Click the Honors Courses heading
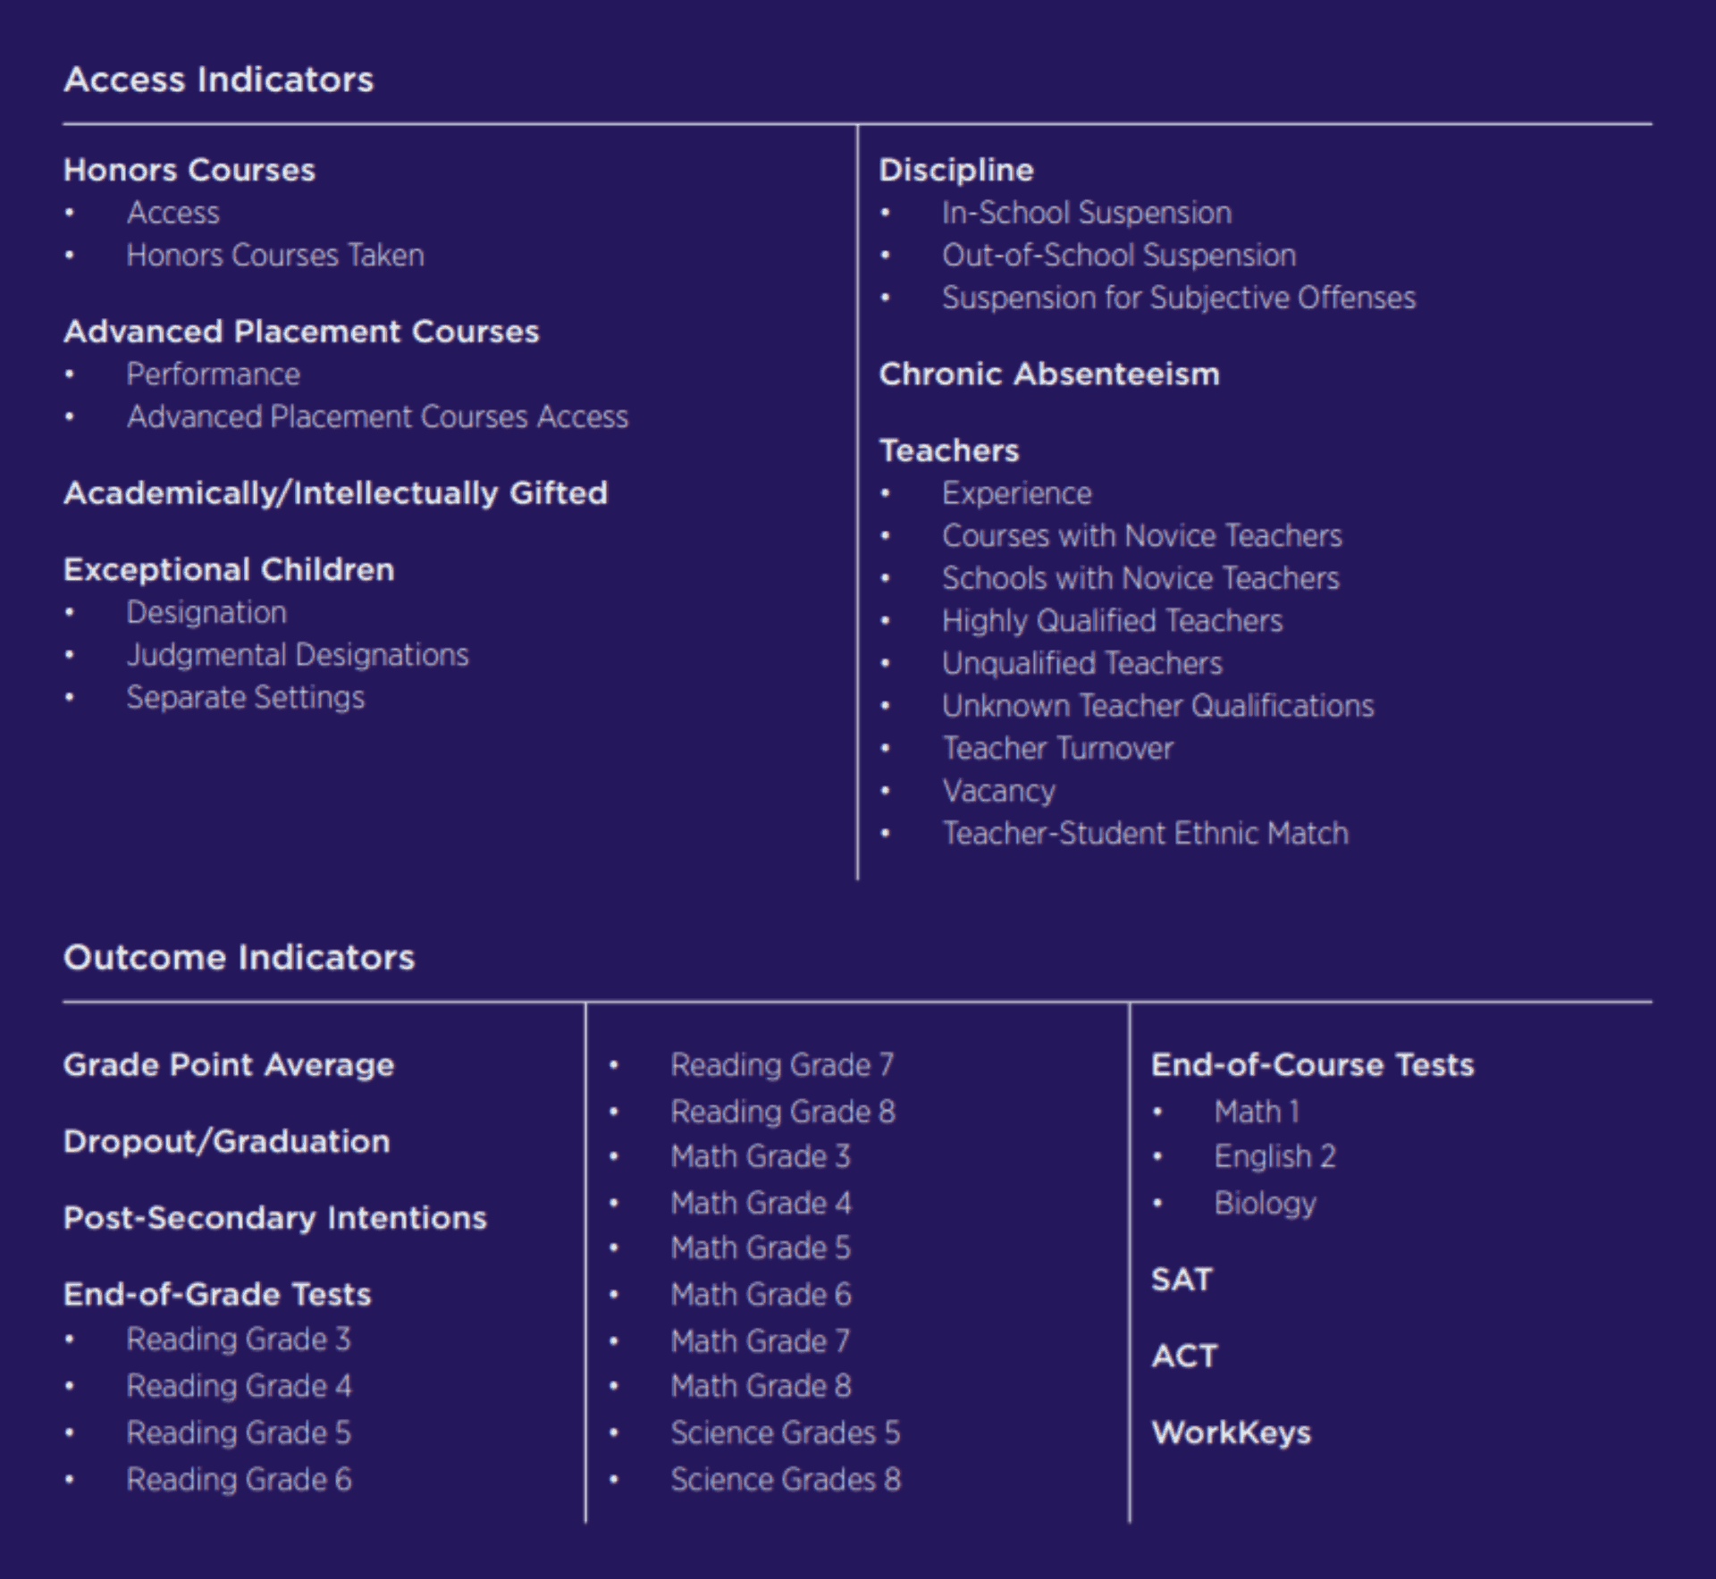 tap(189, 170)
